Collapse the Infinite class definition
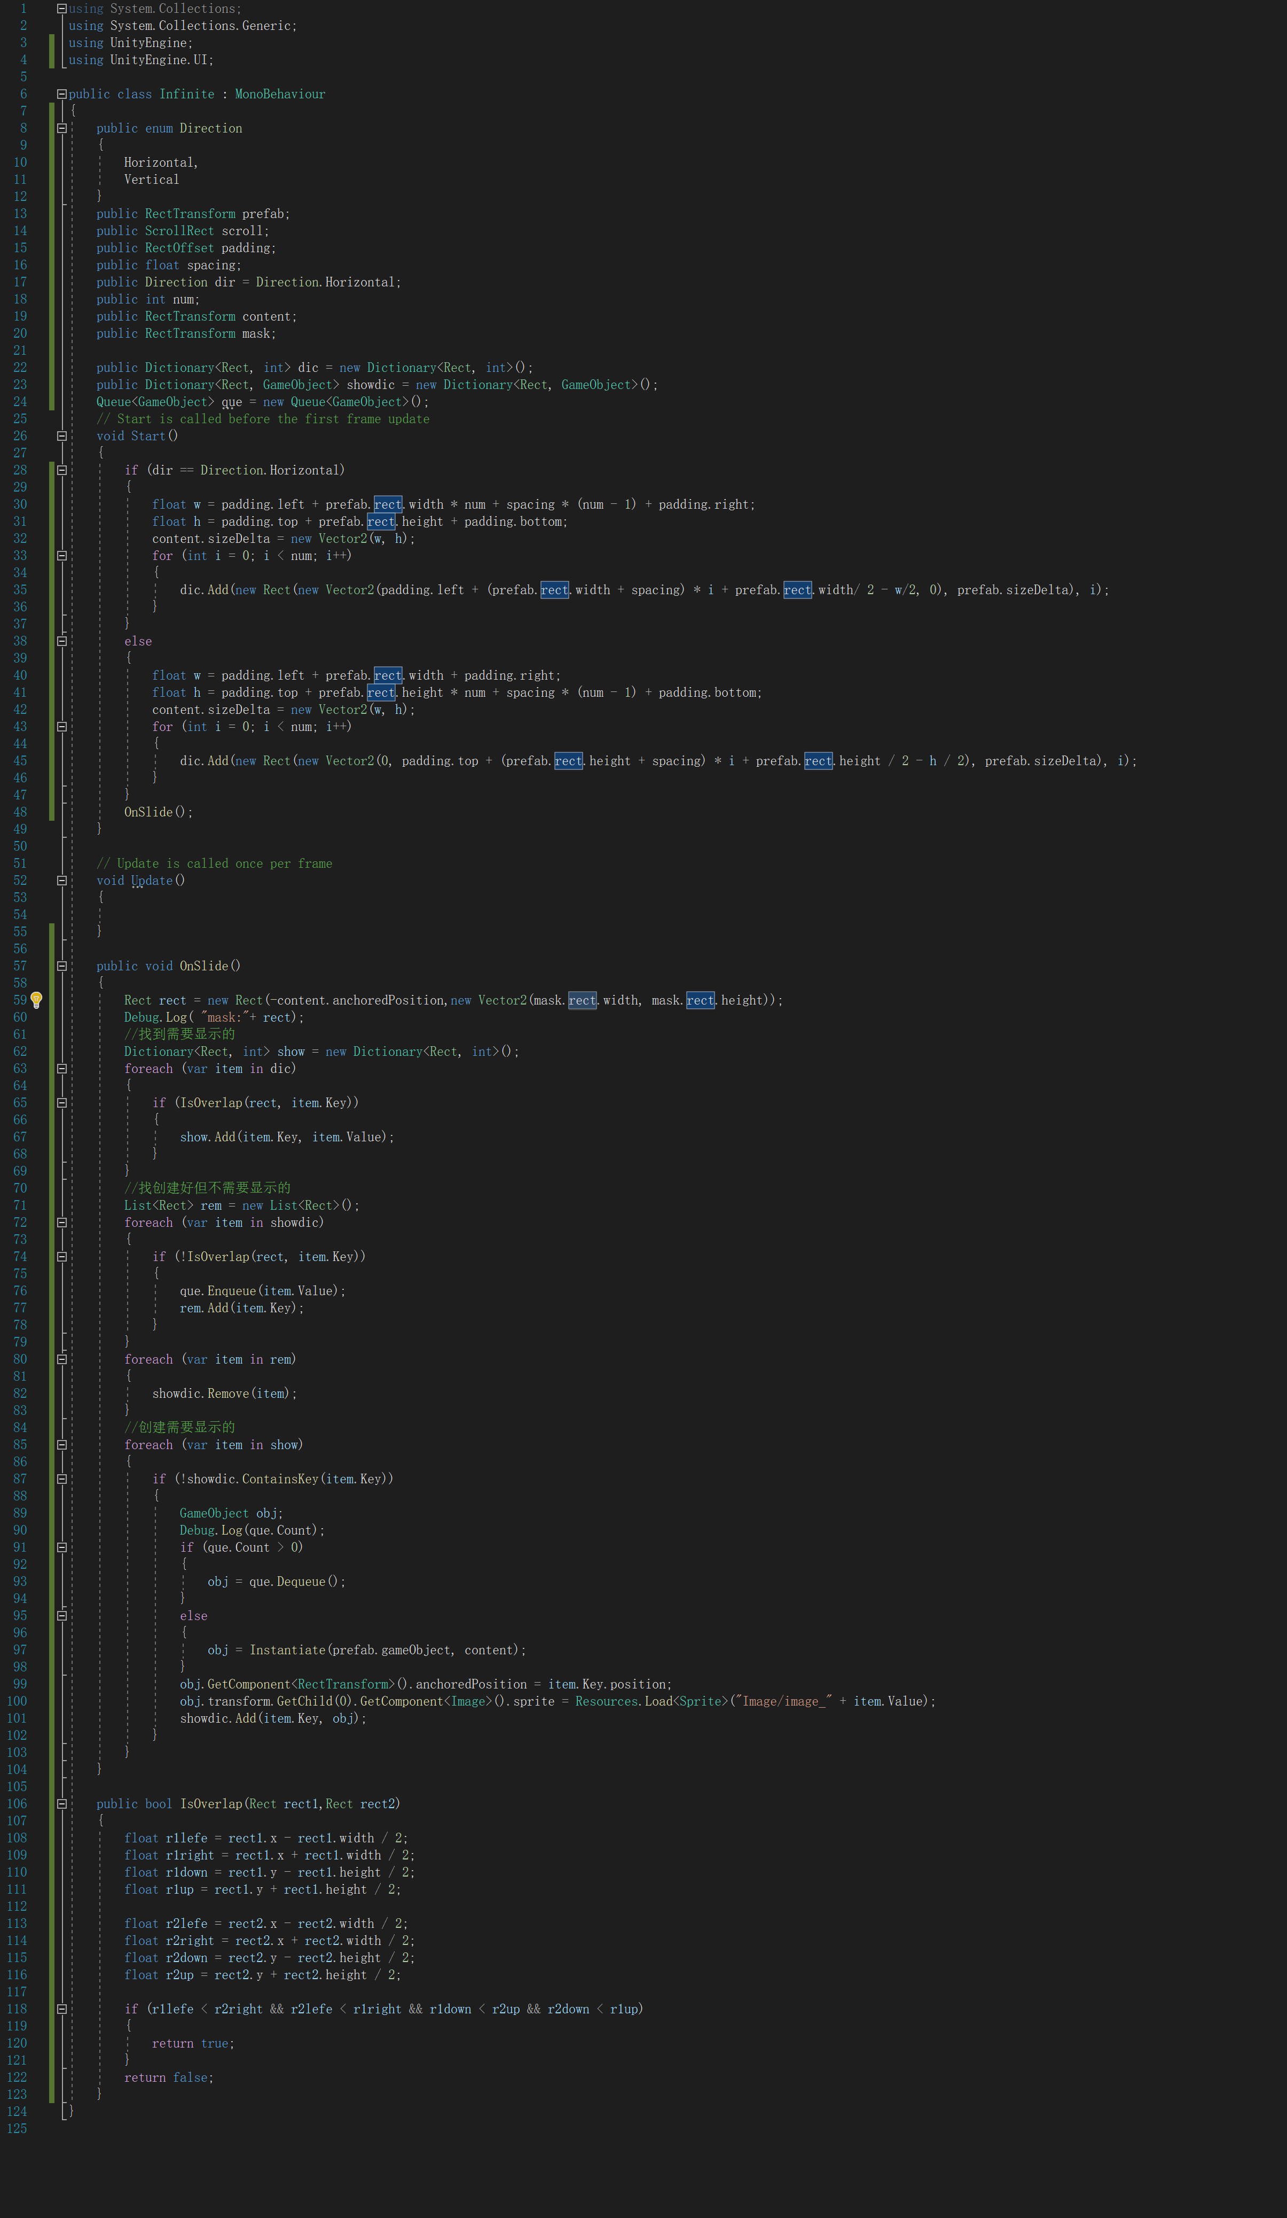This screenshot has width=1287, height=2218. tap(61, 94)
